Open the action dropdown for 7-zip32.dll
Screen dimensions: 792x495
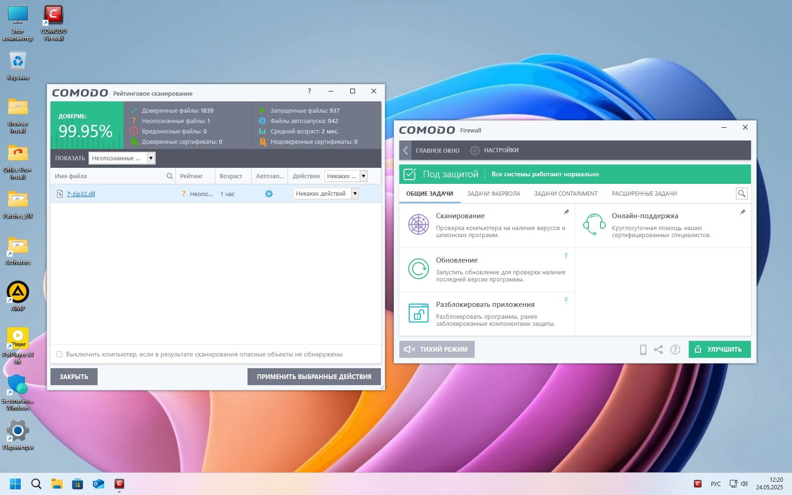[355, 194]
